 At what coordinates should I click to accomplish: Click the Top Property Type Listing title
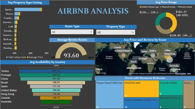click(x=25, y=3)
